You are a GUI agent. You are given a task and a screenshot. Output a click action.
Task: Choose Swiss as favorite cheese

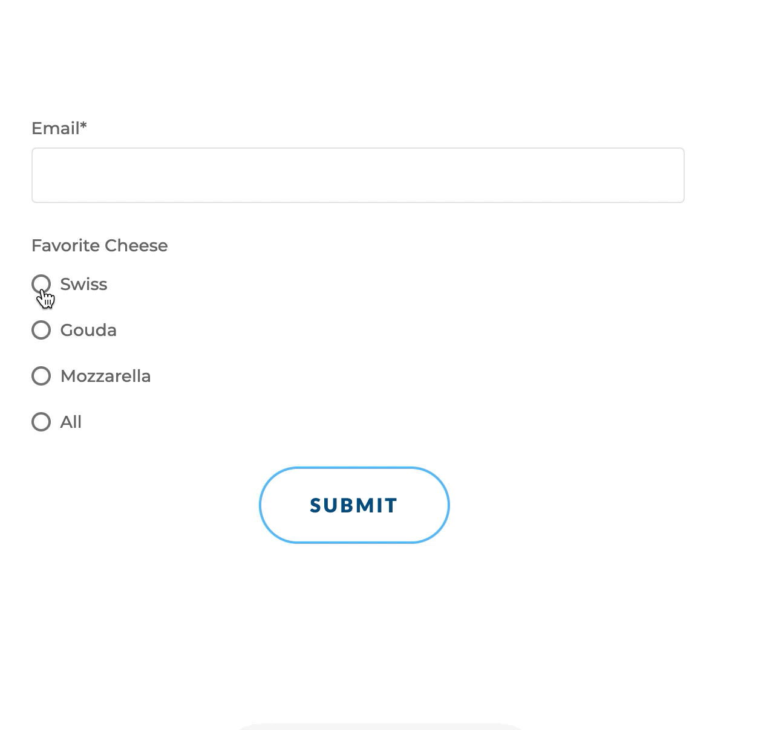pyautogui.click(x=41, y=283)
